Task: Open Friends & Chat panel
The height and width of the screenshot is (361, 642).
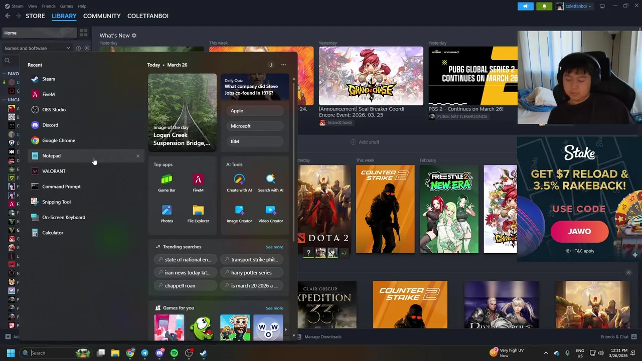Action: click(x=618, y=337)
